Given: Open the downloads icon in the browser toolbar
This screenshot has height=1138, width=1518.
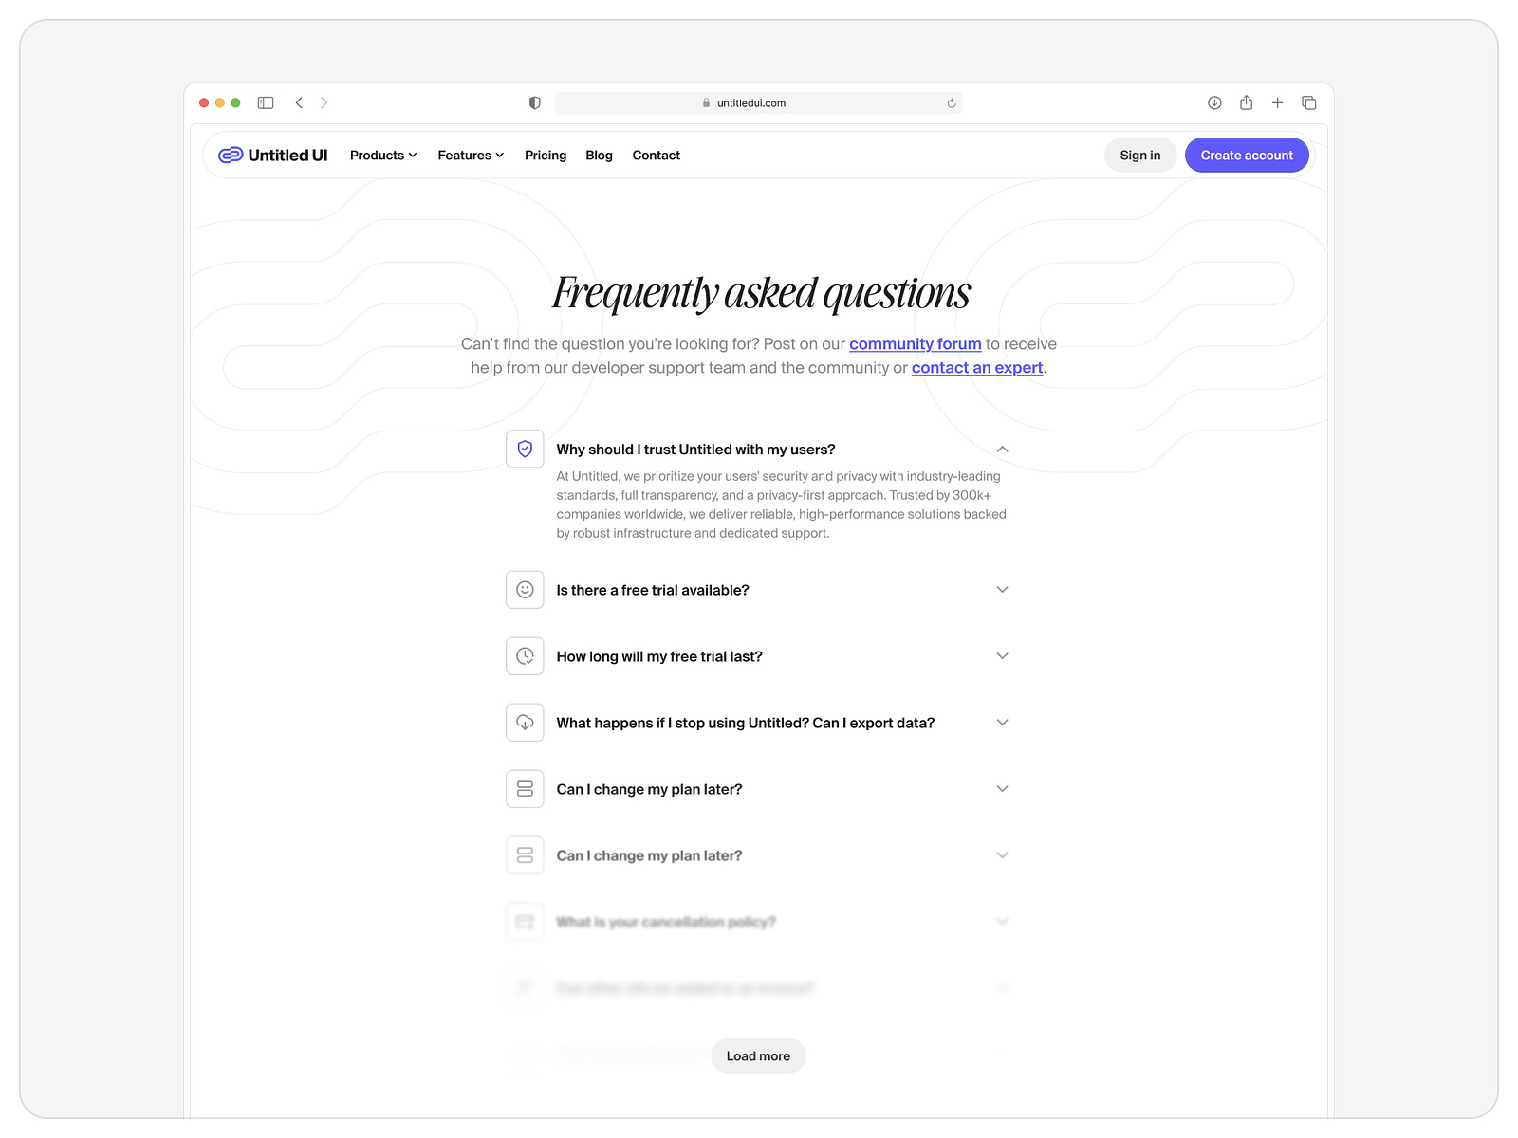Looking at the screenshot, I should click(x=1214, y=102).
